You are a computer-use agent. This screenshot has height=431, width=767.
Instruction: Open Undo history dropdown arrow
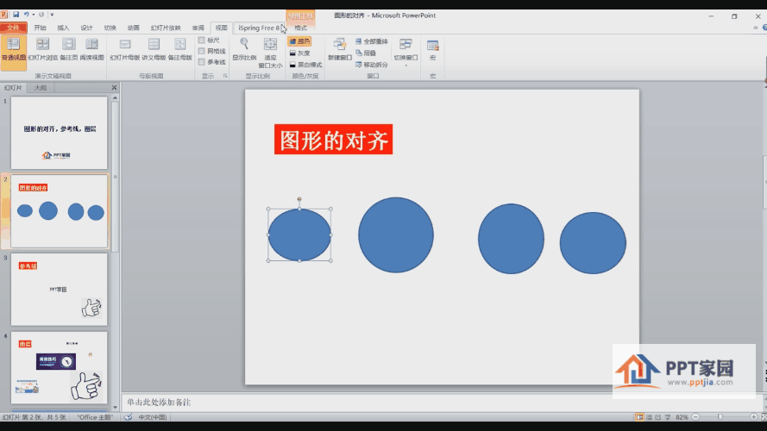click(x=34, y=15)
